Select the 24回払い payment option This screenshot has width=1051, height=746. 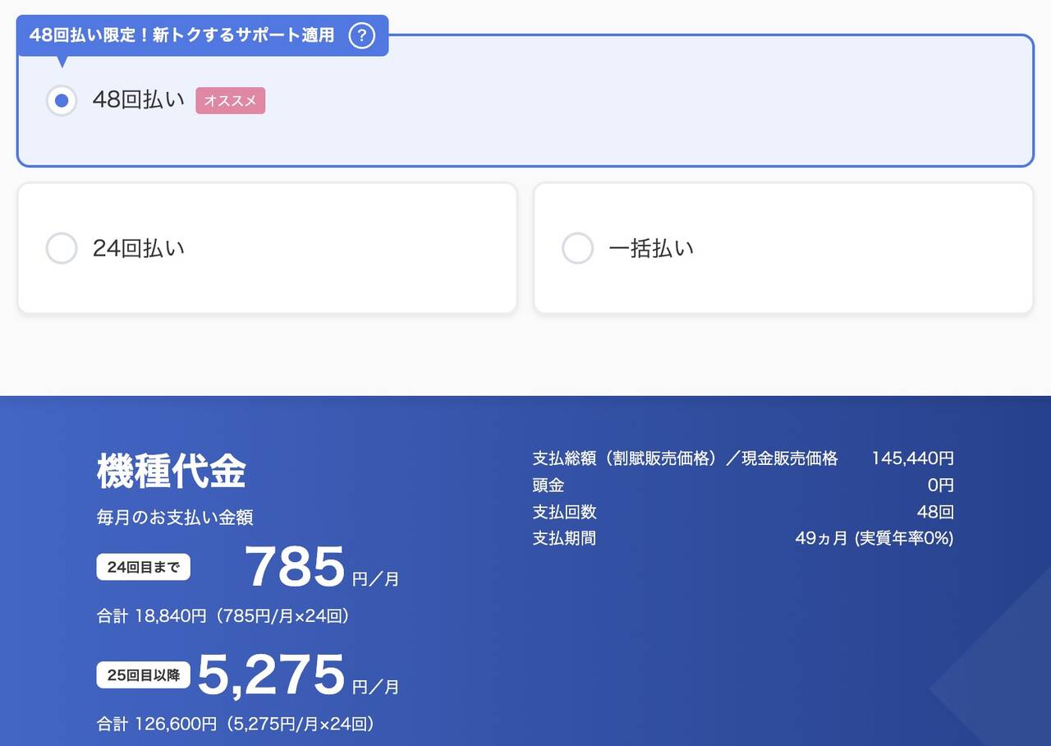pyautogui.click(x=62, y=247)
